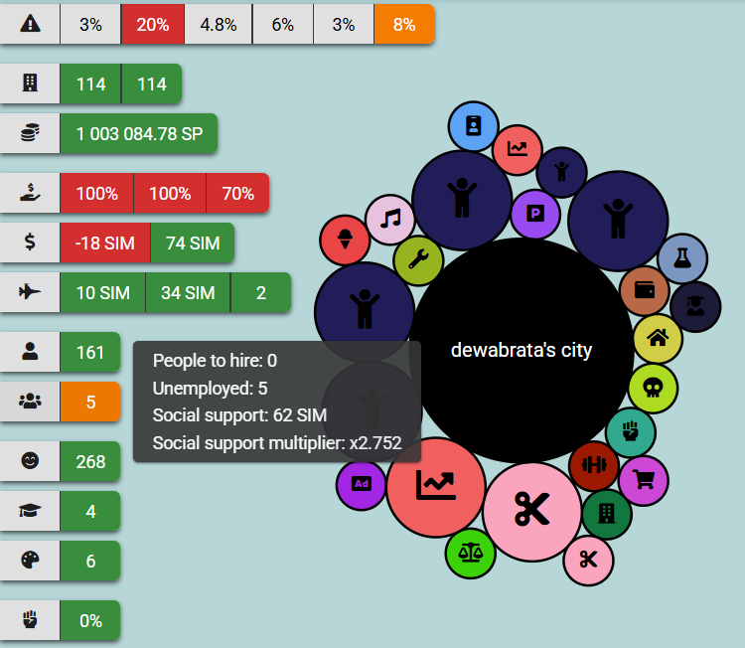Click the red 20% risk cell

(x=153, y=24)
